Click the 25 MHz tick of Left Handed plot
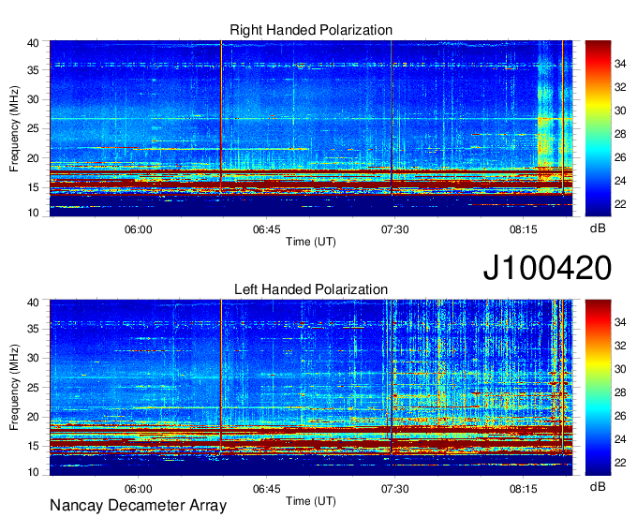The height and width of the screenshot is (517, 637). 33,388
